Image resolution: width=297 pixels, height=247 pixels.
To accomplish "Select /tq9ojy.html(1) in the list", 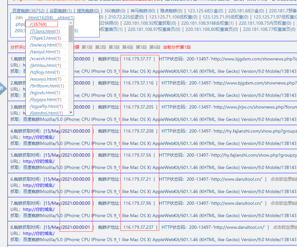I will point(45,72).
